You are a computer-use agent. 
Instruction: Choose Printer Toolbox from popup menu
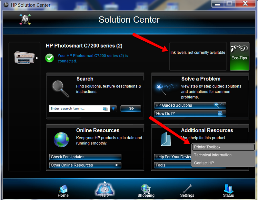tap(223, 147)
